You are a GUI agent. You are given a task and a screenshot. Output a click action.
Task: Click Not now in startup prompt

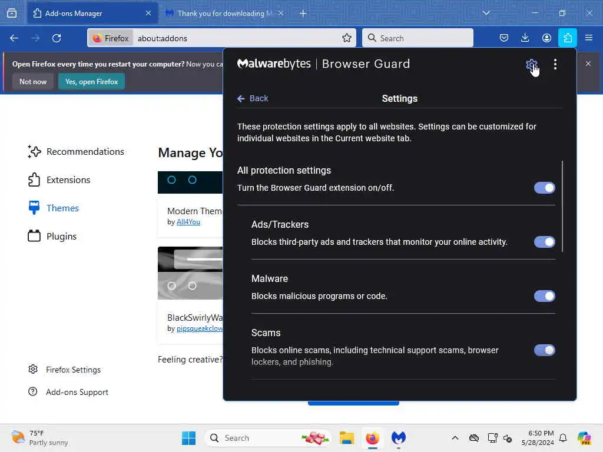[33, 81]
